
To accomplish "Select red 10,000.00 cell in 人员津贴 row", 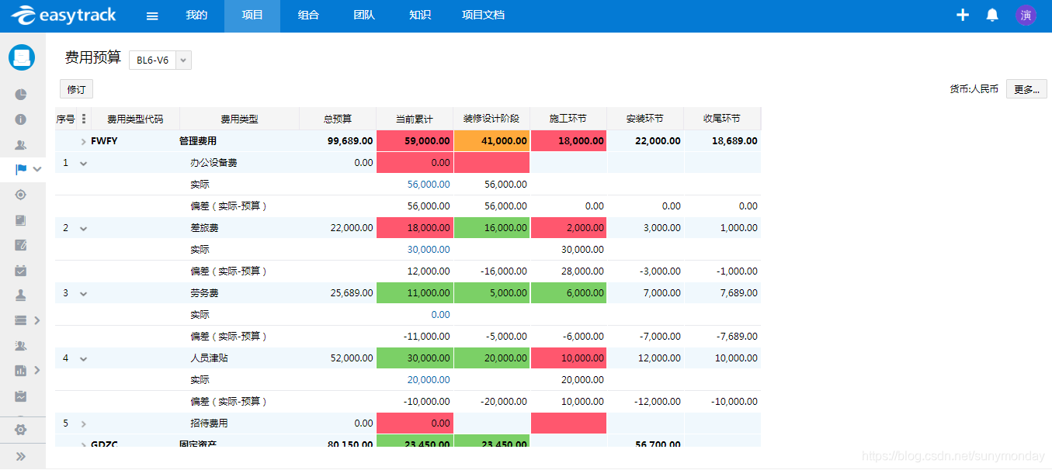I will [568, 358].
